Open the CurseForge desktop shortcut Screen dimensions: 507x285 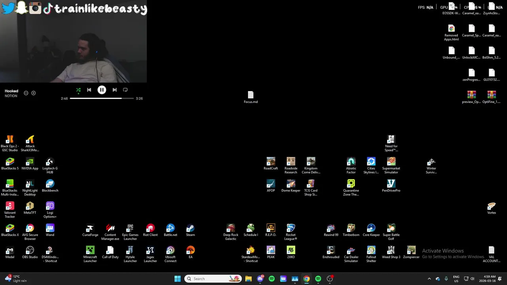(x=90, y=230)
